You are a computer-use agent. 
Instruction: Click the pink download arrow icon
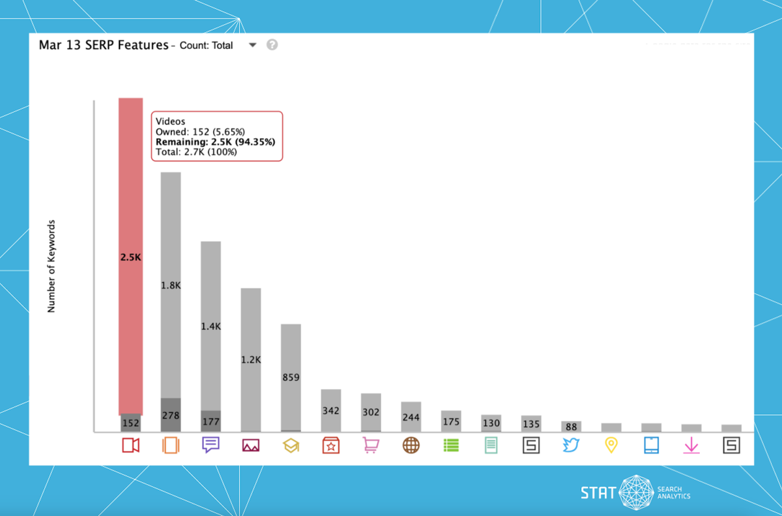692,445
